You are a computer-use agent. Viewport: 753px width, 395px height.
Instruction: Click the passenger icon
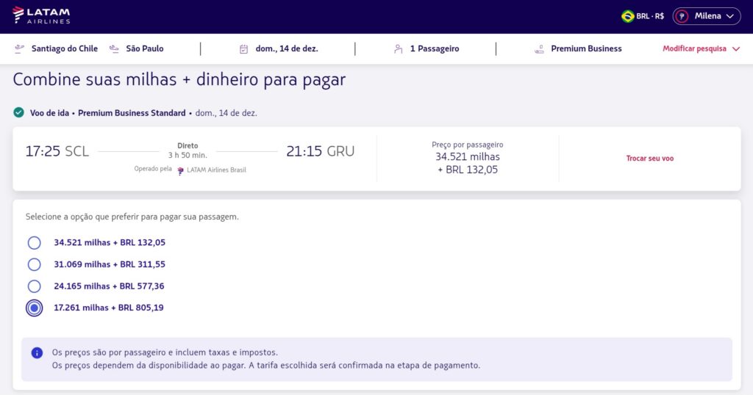(x=398, y=49)
